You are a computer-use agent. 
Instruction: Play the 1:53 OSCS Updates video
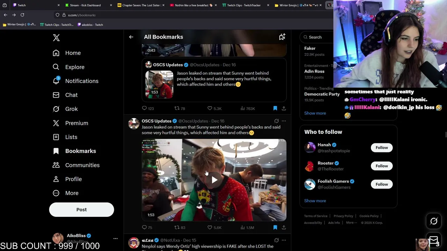coord(214,180)
